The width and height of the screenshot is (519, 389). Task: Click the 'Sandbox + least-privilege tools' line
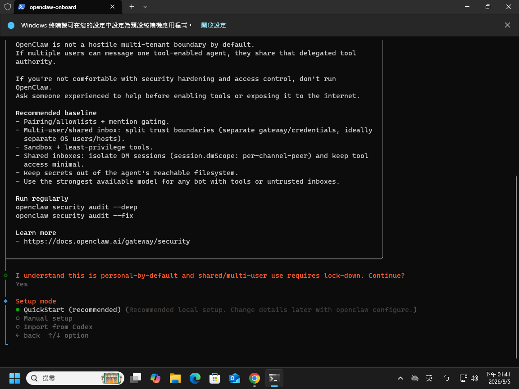[84, 147]
